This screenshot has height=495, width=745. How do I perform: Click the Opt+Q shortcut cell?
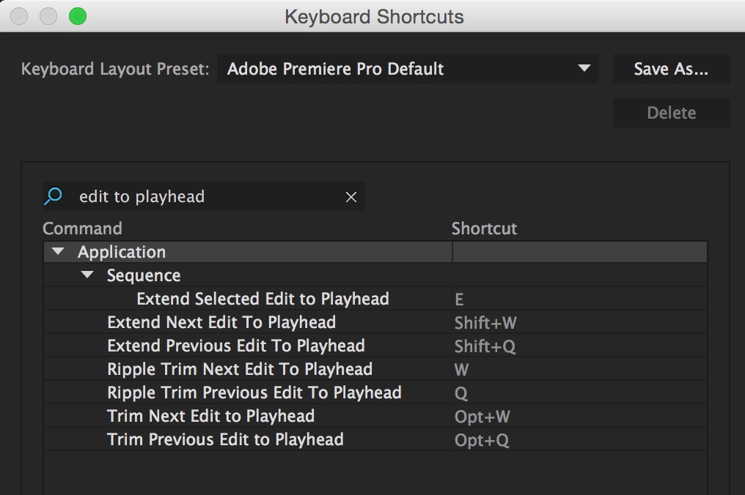pos(580,439)
